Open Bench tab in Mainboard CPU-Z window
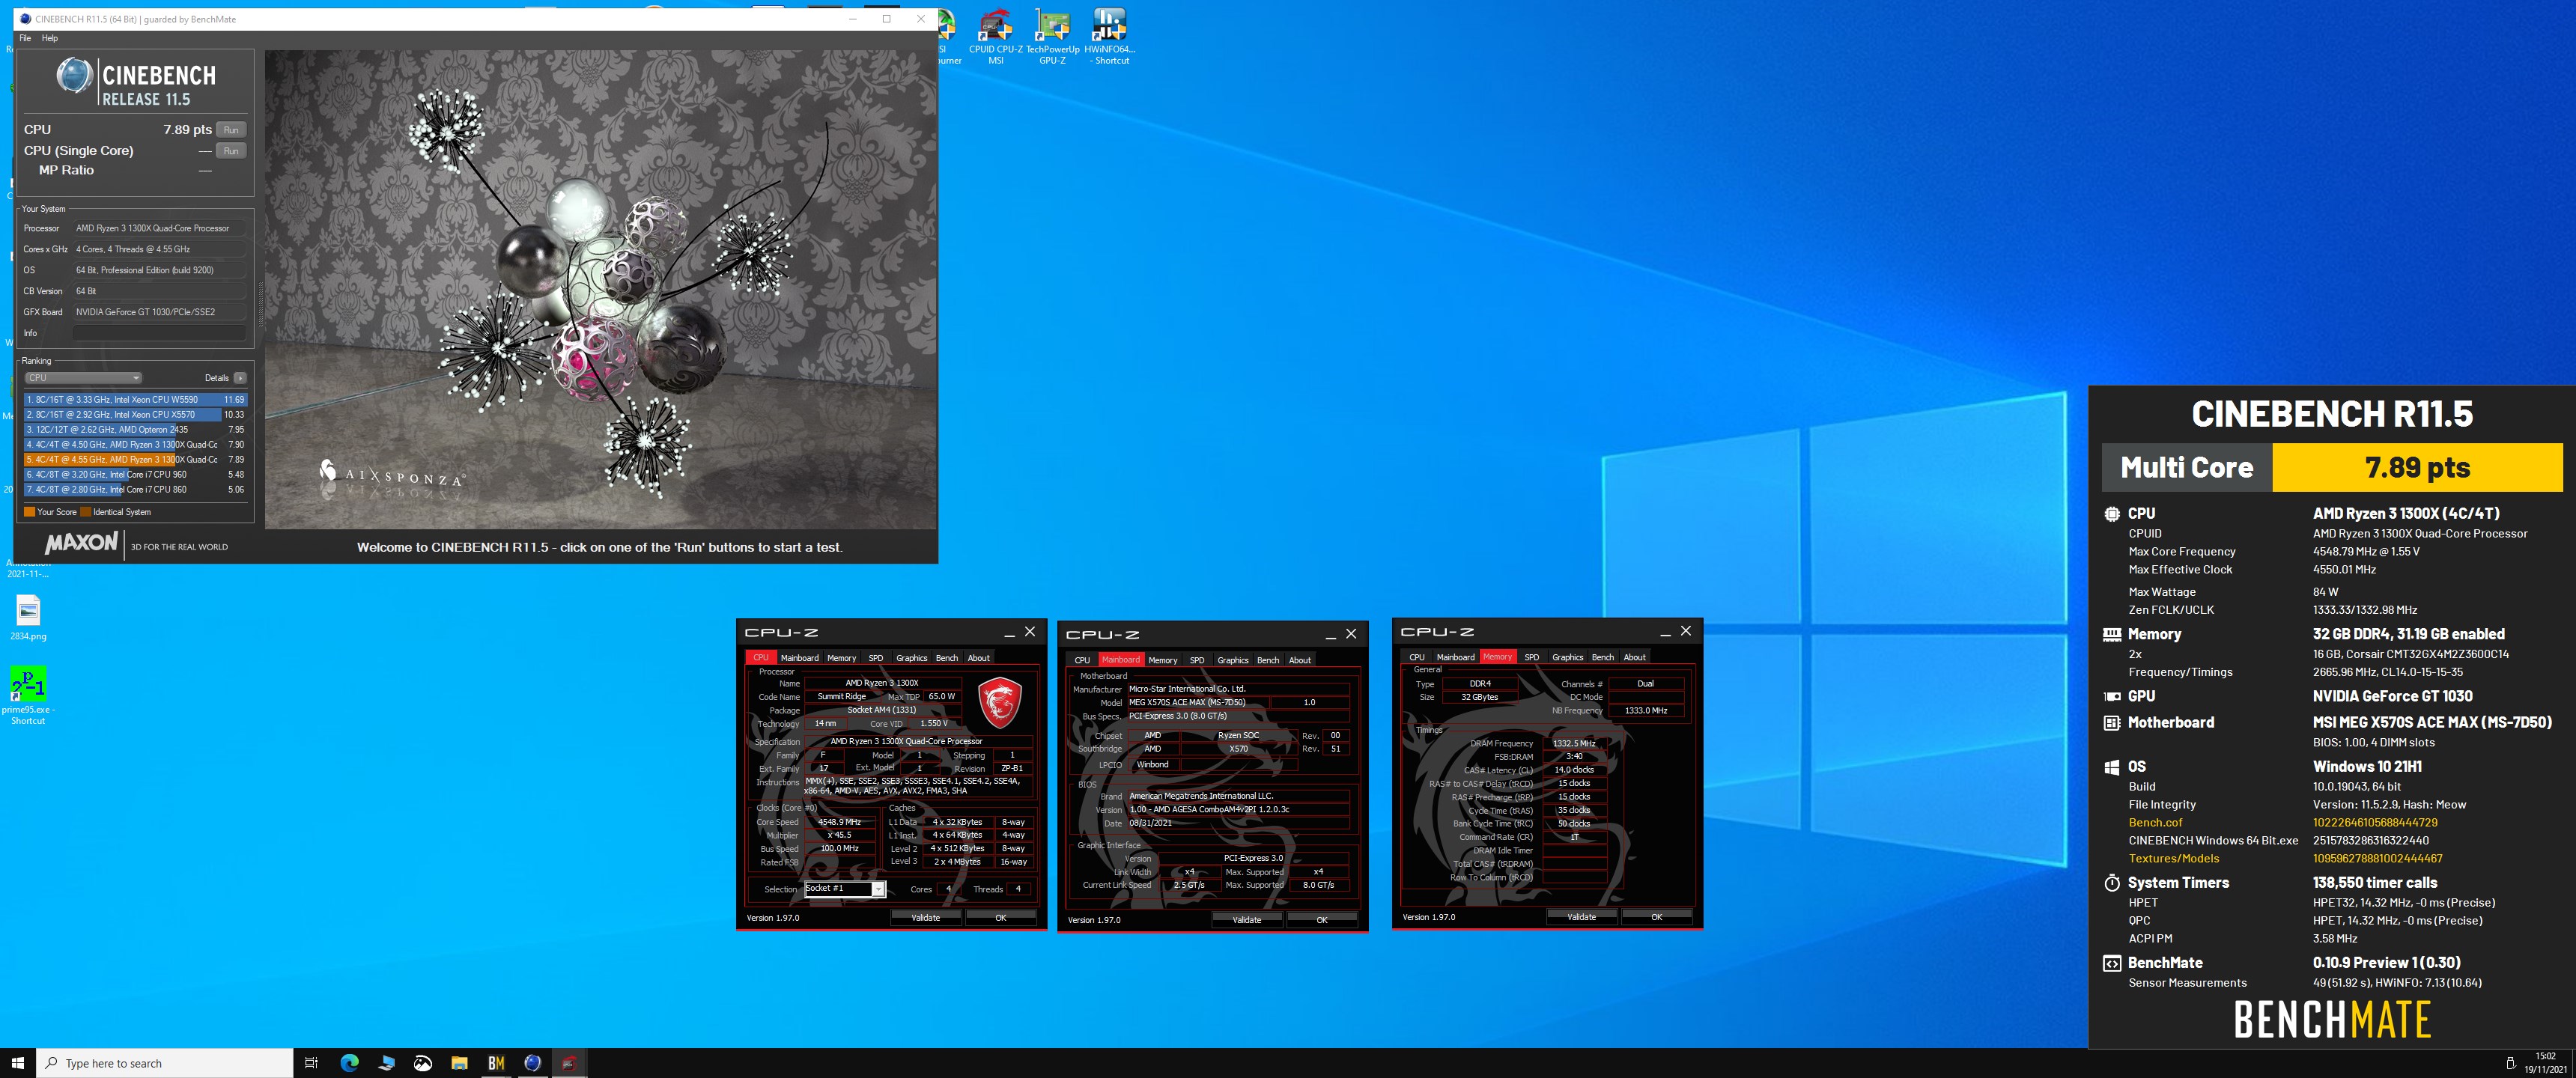Screen dimensions: 2576x1078 click(x=1268, y=660)
